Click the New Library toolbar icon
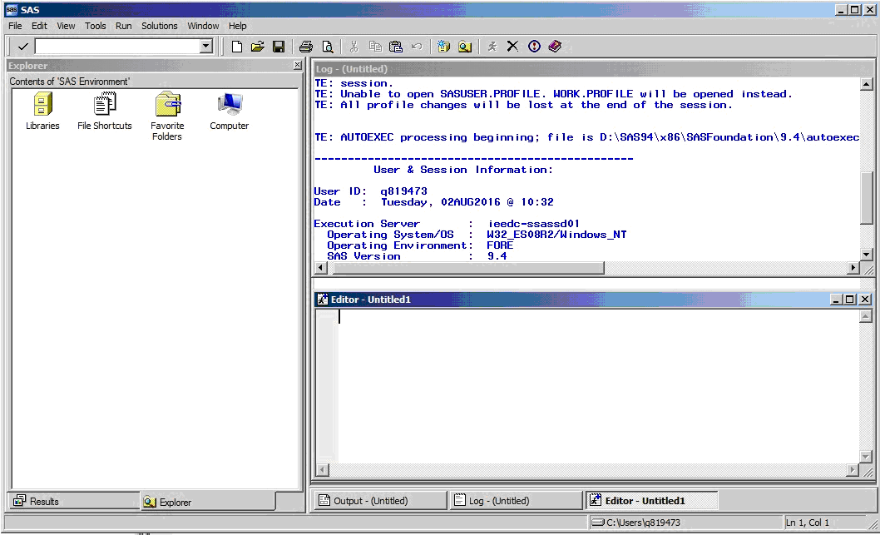 point(443,47)
